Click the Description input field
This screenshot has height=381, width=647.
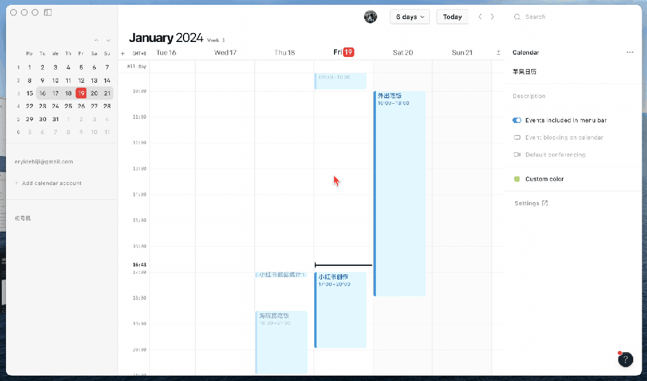pyautogui.click(x=552, y=96)
